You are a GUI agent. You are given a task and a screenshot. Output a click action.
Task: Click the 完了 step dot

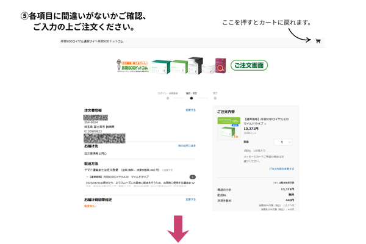click(x=215, y=98)
